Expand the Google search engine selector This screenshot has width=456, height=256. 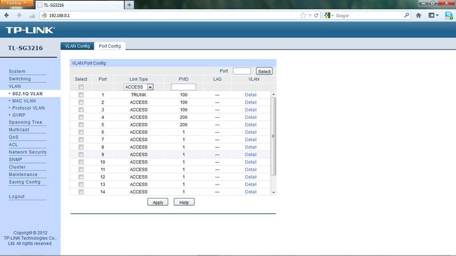point(329,15)
